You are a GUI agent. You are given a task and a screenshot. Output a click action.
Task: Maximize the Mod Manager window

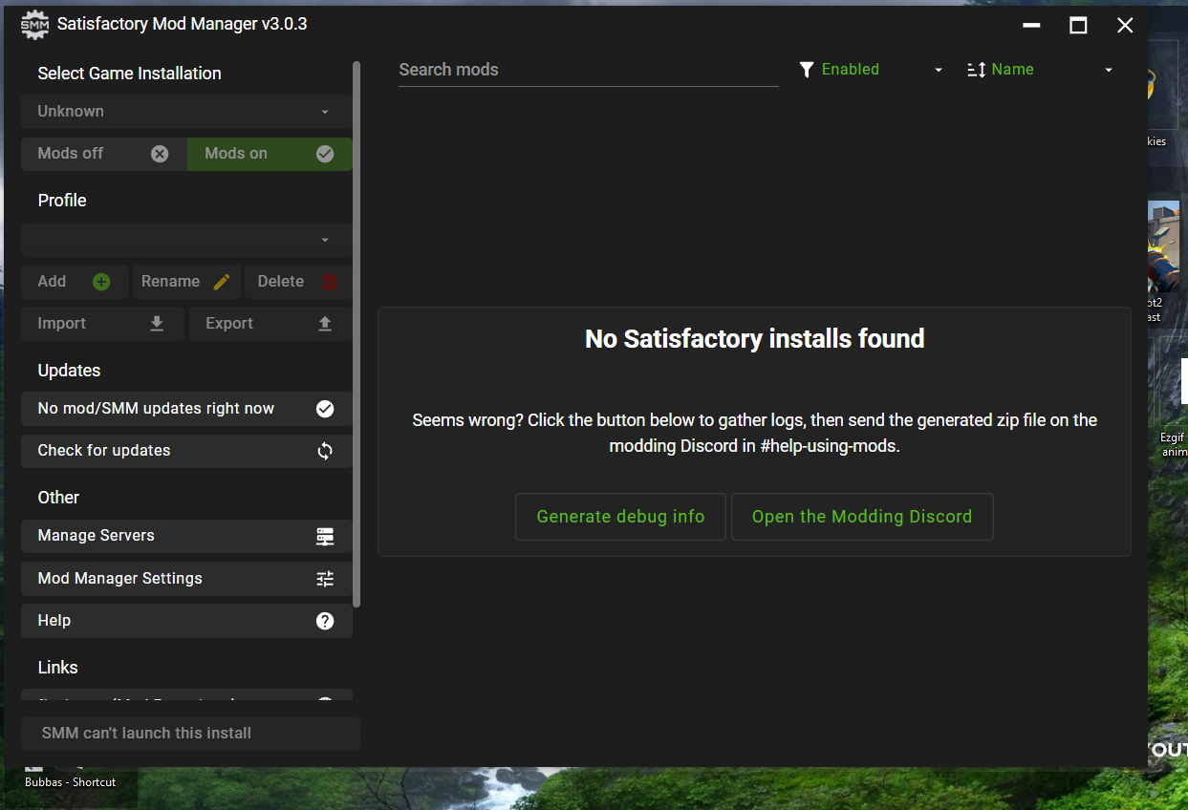1078,26
